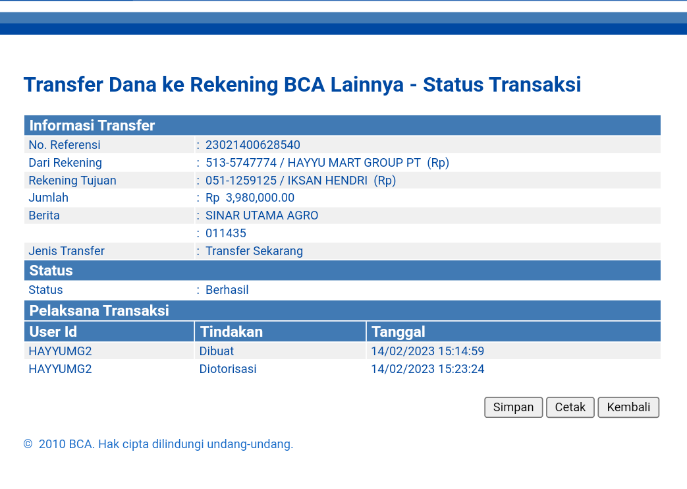Click the Transfer Sekarang value

tap(254, 251)
